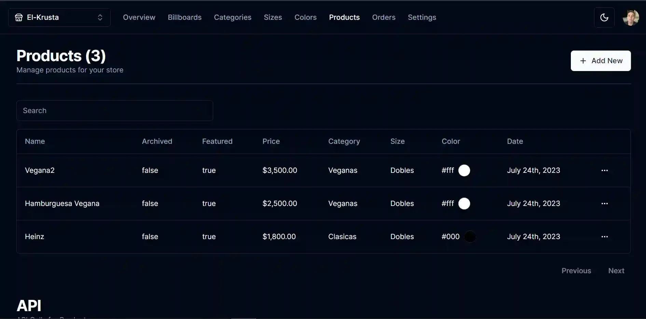The height and width of the screenshot is (319, 646).
Task: Click the Size column header
Action: [397, 141]
